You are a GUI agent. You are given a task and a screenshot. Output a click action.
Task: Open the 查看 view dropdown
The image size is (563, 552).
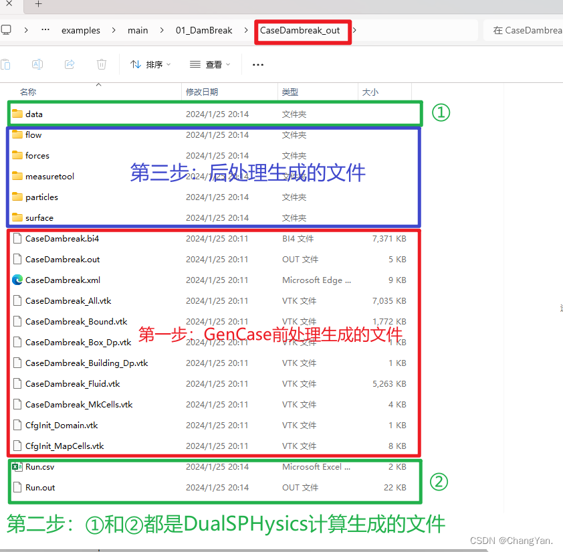point(210,65)
